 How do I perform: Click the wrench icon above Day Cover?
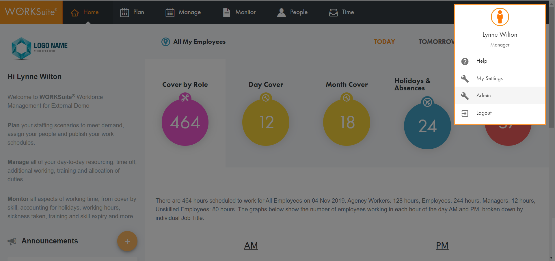pos(266,98)
